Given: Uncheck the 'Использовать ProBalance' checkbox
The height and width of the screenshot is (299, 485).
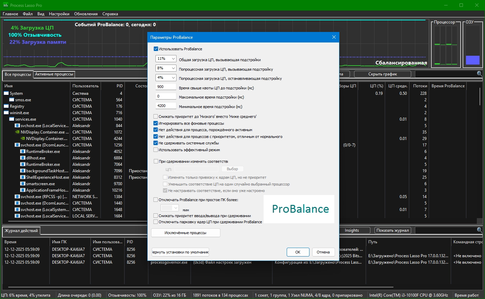Looking at the screenshot, I should [x=156, y=49].
